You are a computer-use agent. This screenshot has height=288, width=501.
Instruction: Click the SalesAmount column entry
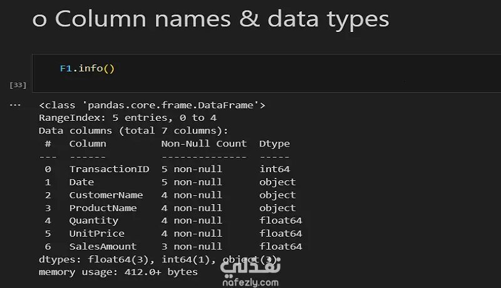(103, 247)
